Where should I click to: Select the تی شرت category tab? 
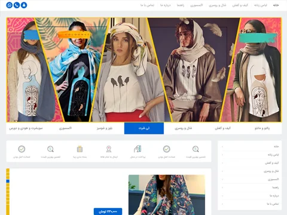(x=144, y=128)
